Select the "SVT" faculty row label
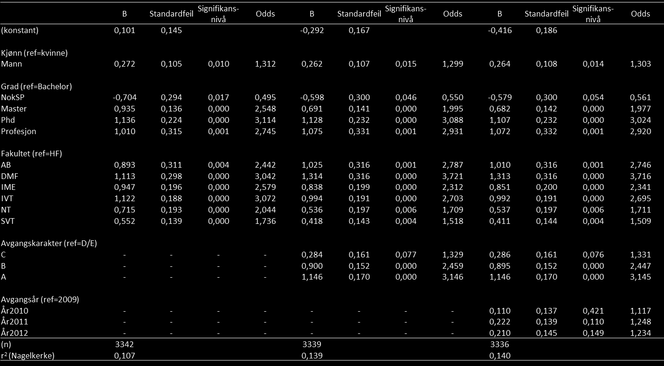Viewport: 664px width, 366px height. [8, 221]
